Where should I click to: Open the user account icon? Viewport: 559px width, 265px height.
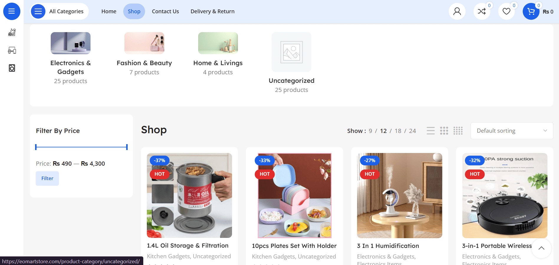(x=457, y=11)
